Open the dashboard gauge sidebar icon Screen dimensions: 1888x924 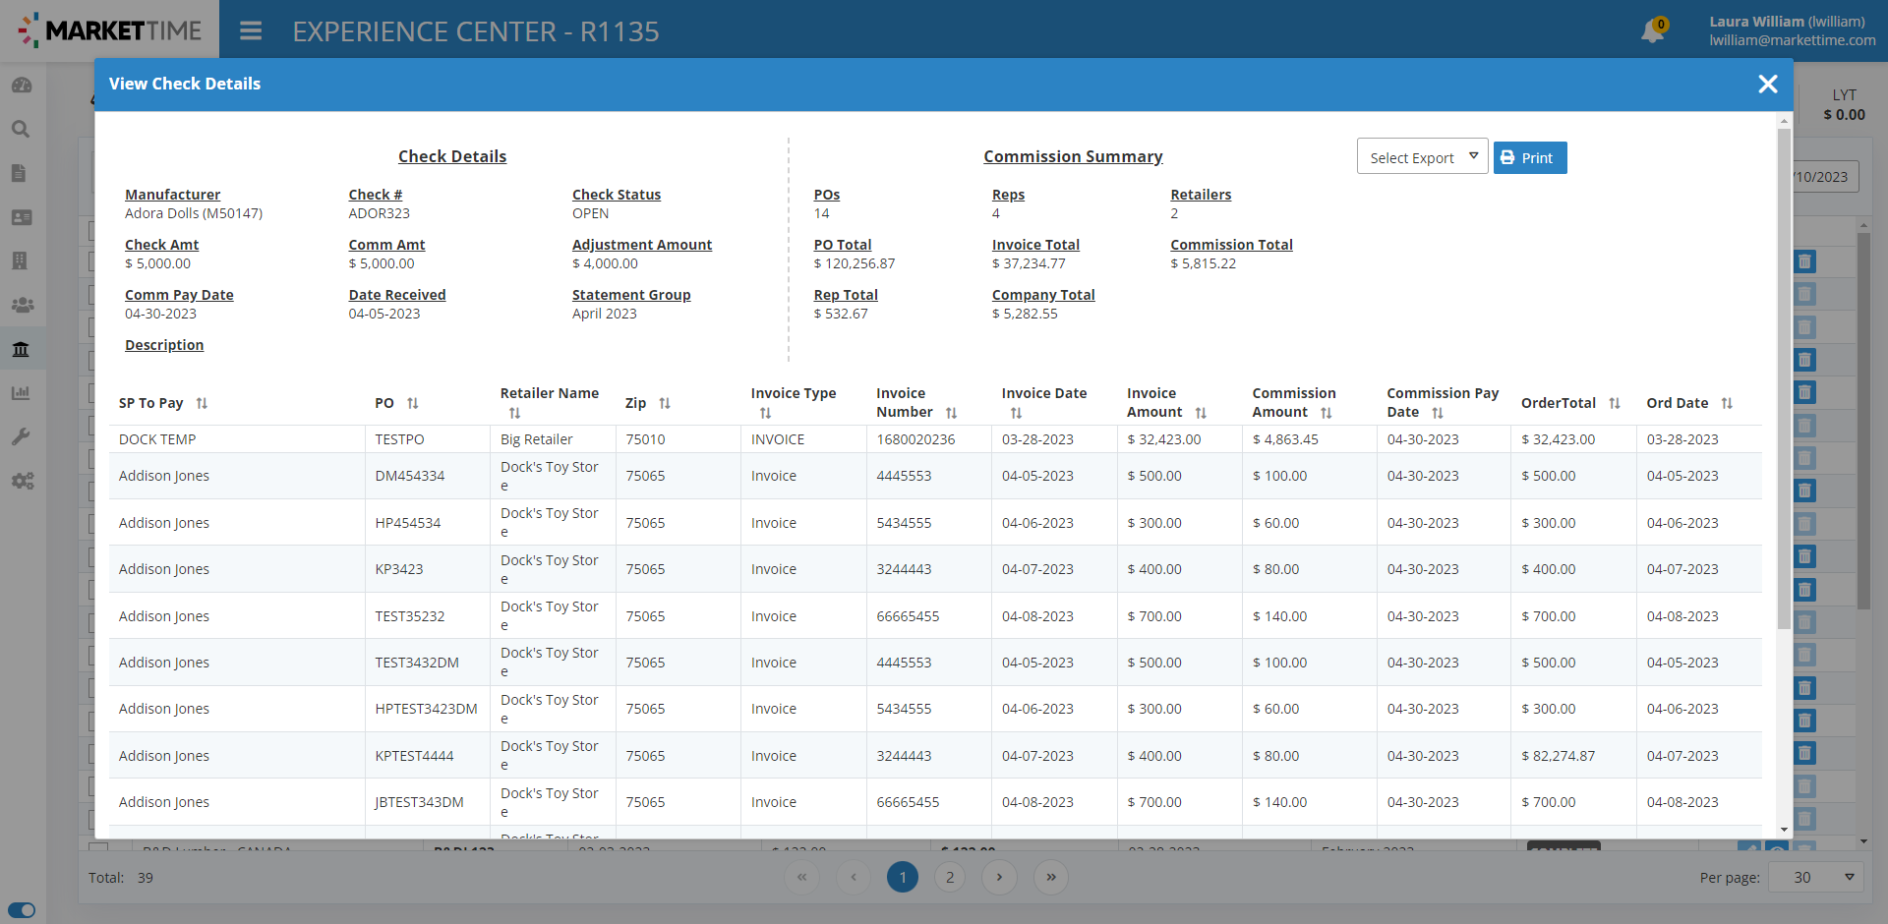click(22, 86)
